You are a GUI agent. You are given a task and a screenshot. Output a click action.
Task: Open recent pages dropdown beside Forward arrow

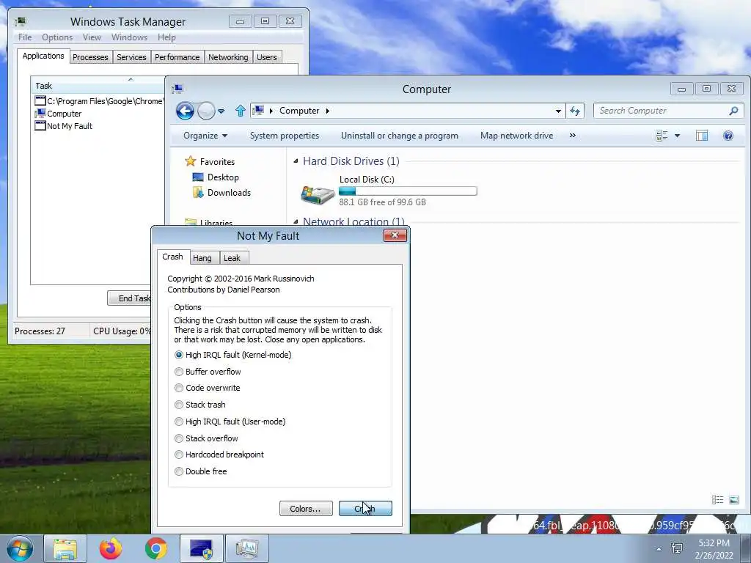coord(221,111)
